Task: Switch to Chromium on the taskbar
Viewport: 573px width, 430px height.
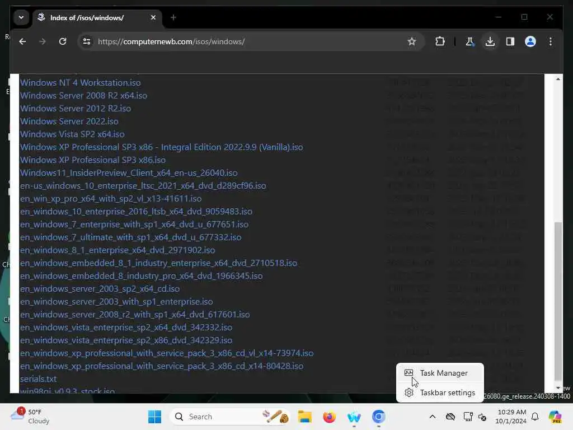Action: point(379,417)
